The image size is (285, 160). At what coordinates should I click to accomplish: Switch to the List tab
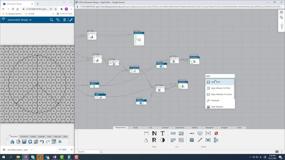[x=150, y=127]
